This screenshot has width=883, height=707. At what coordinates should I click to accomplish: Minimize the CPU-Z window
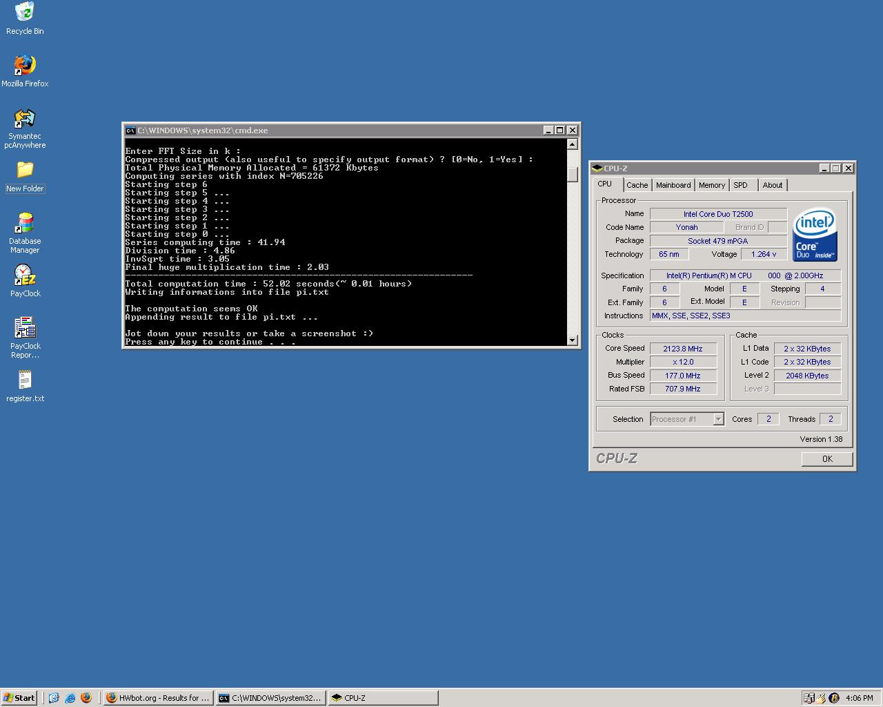824,168
